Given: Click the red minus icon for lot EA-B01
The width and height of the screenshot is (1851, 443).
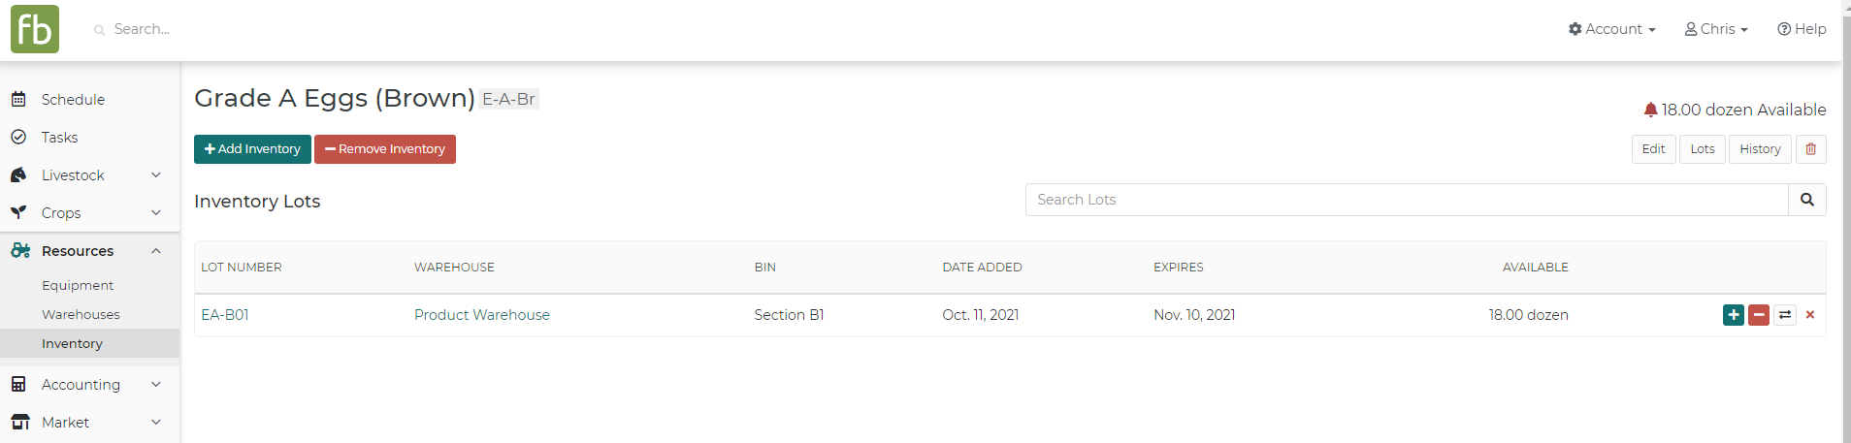Looking at the screenshot, I should click(1758, 315).
